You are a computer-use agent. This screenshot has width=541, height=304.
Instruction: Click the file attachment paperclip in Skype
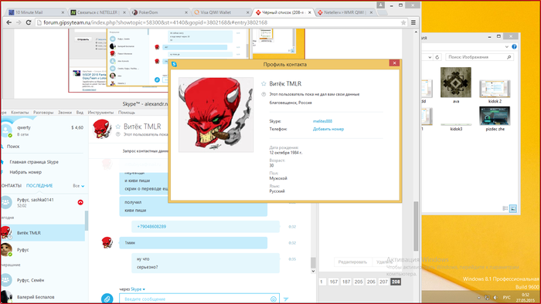point(107,299)
